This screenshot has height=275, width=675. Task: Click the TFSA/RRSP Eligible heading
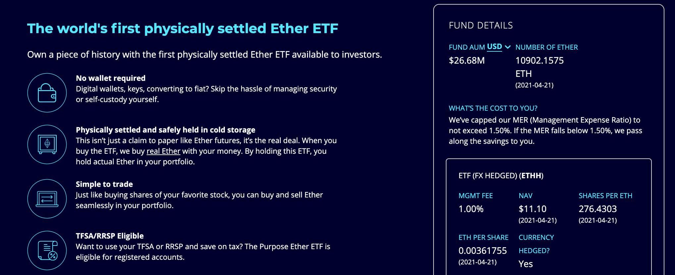click(110, 236)
